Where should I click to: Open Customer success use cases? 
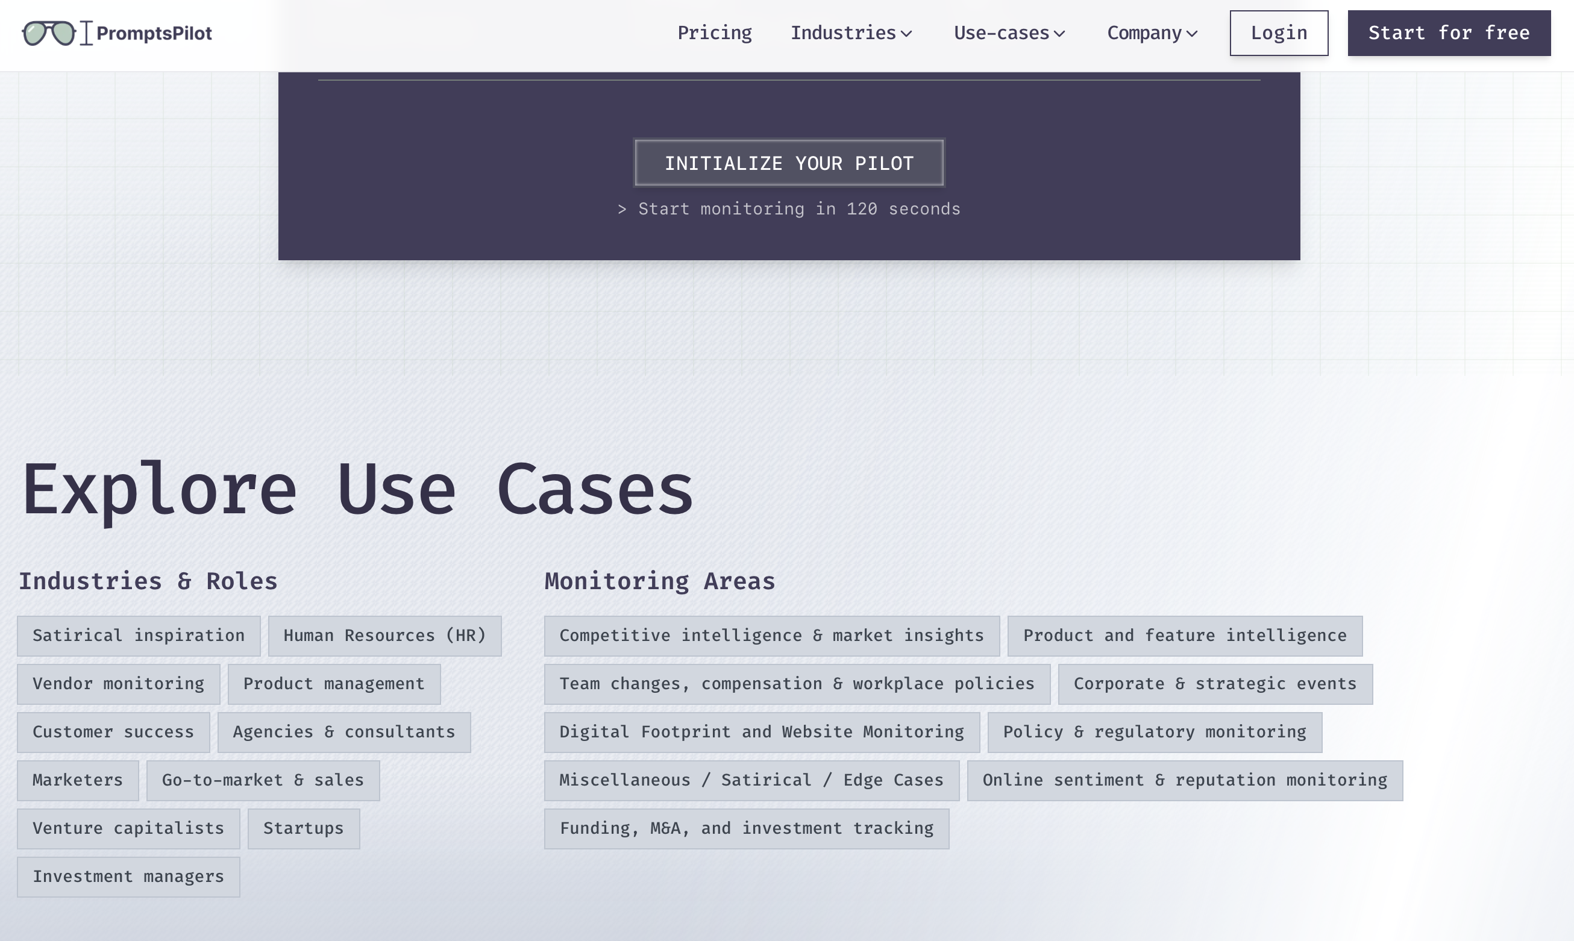[113, 732]
